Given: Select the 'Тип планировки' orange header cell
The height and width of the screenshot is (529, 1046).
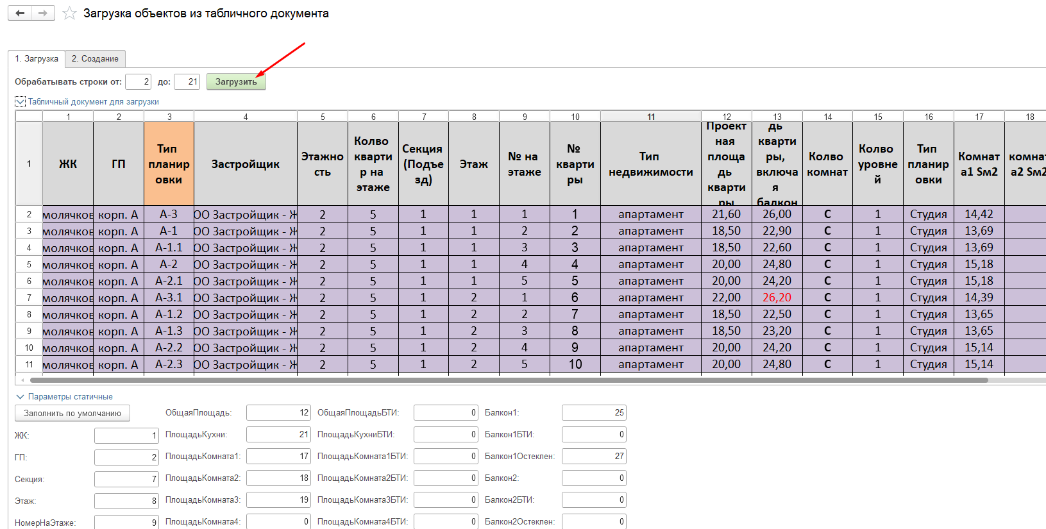Looking at the screenshot, I should (x=169, y=164).
